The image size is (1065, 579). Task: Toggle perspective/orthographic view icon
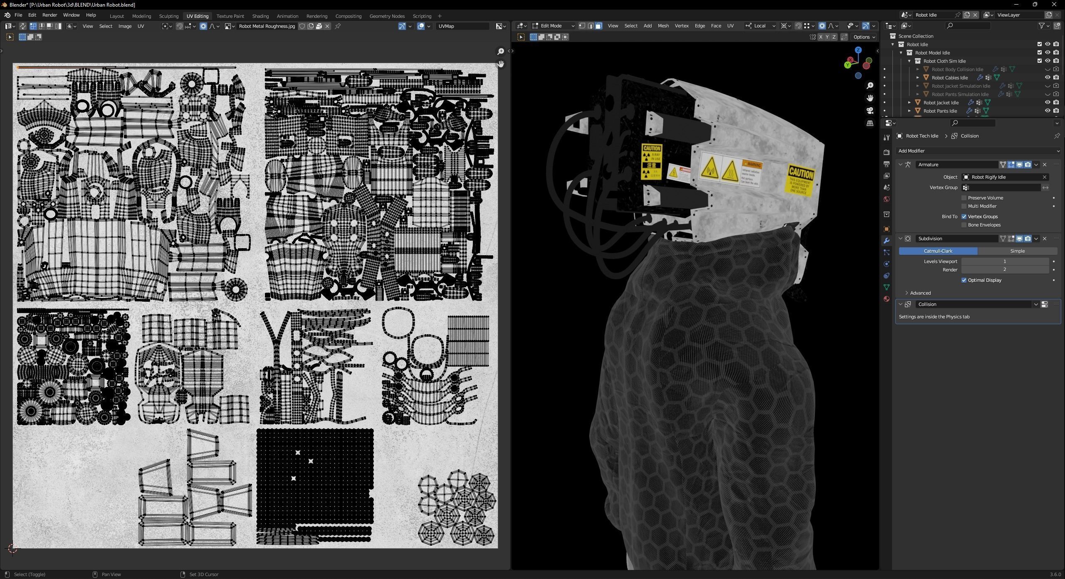(870, 123)
